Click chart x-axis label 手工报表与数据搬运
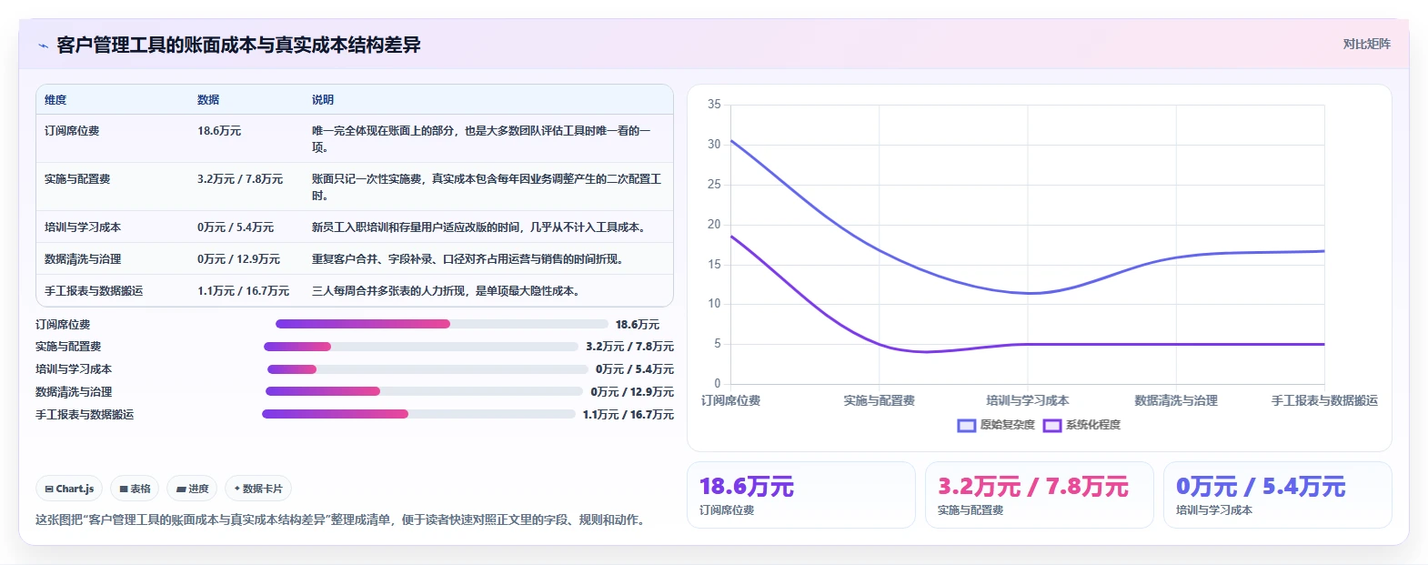The height and width of the screenshot is (565, 1428). 1324,400
